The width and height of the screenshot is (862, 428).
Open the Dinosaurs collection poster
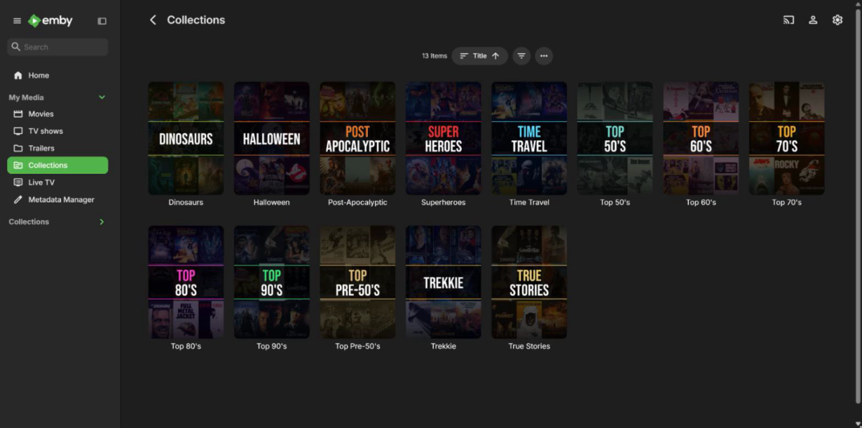(x=186, y=138)
